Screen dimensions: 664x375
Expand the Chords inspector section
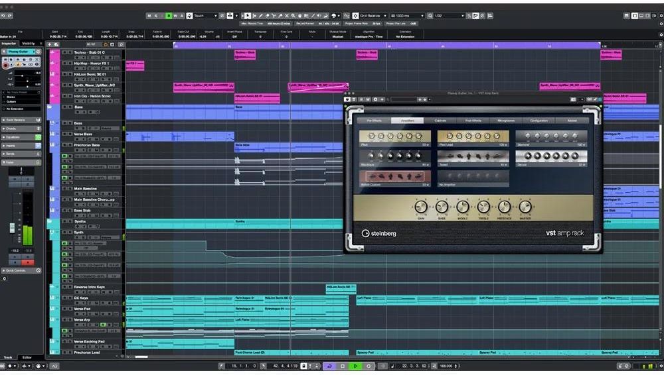(x=21, y=129)
